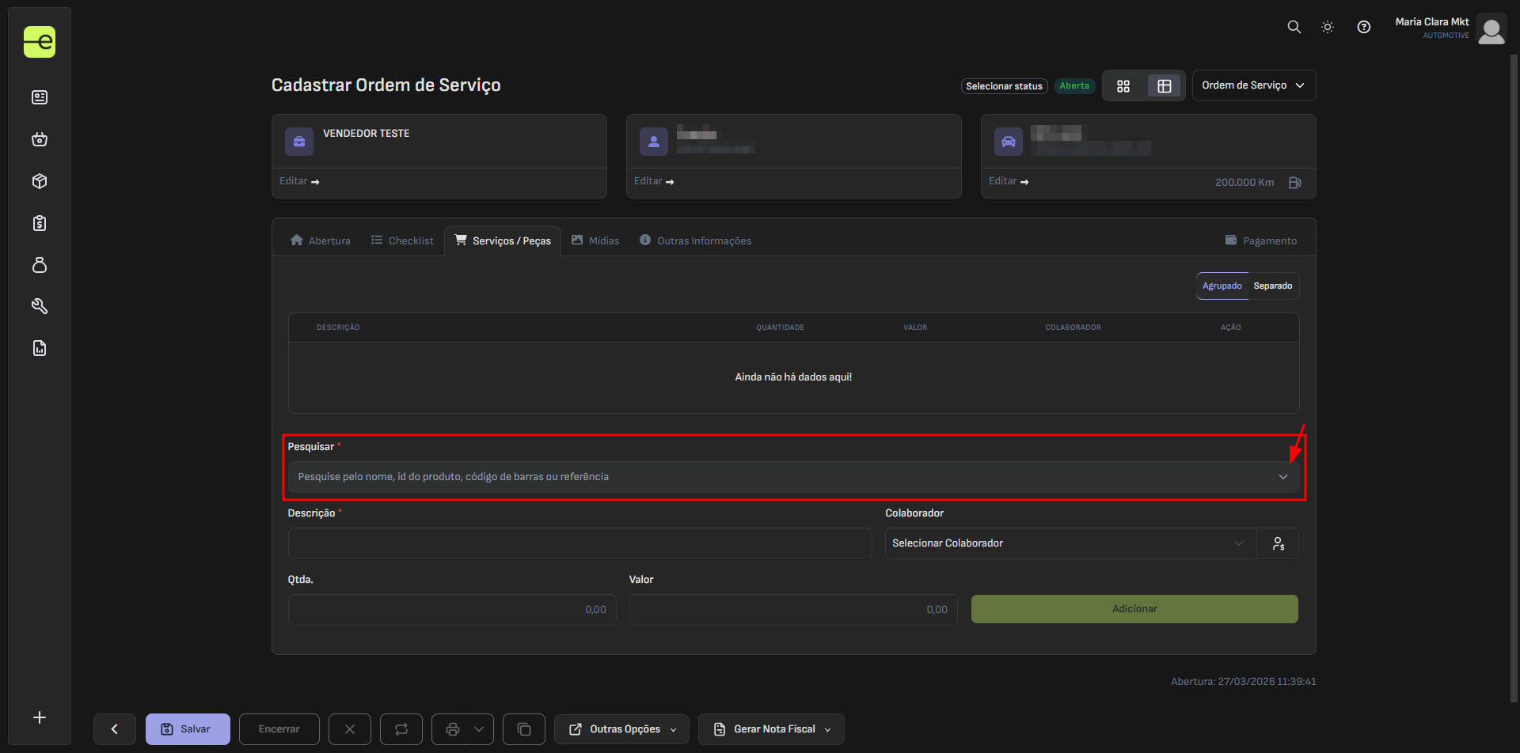Viewport: 1520px width, 753px height.
Task: Click the print icon button
Action: pos(453,729)
